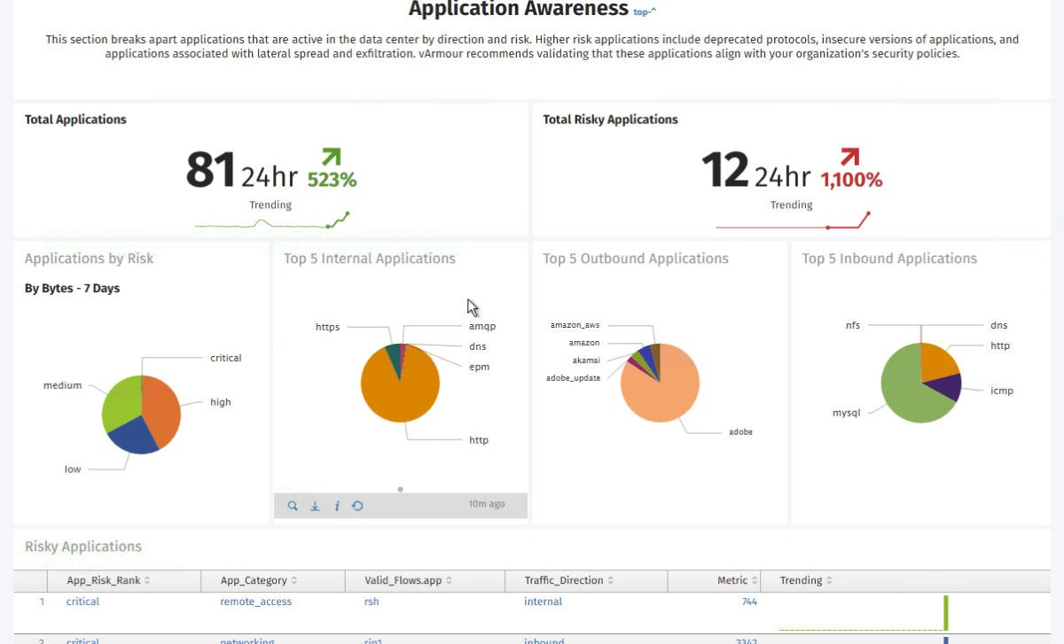Click the epm label in Internal Applications chart
The height and width of the screenshot is (644, 1064).
point(479,367)
